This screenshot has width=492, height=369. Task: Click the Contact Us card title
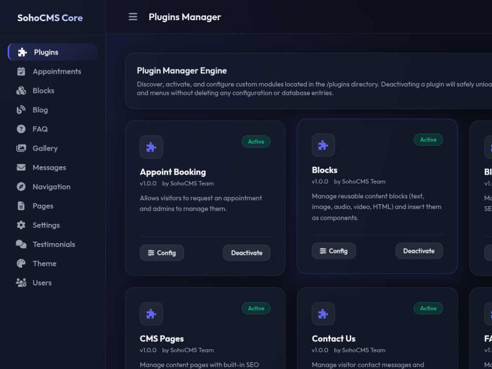[x=334, y=338]
